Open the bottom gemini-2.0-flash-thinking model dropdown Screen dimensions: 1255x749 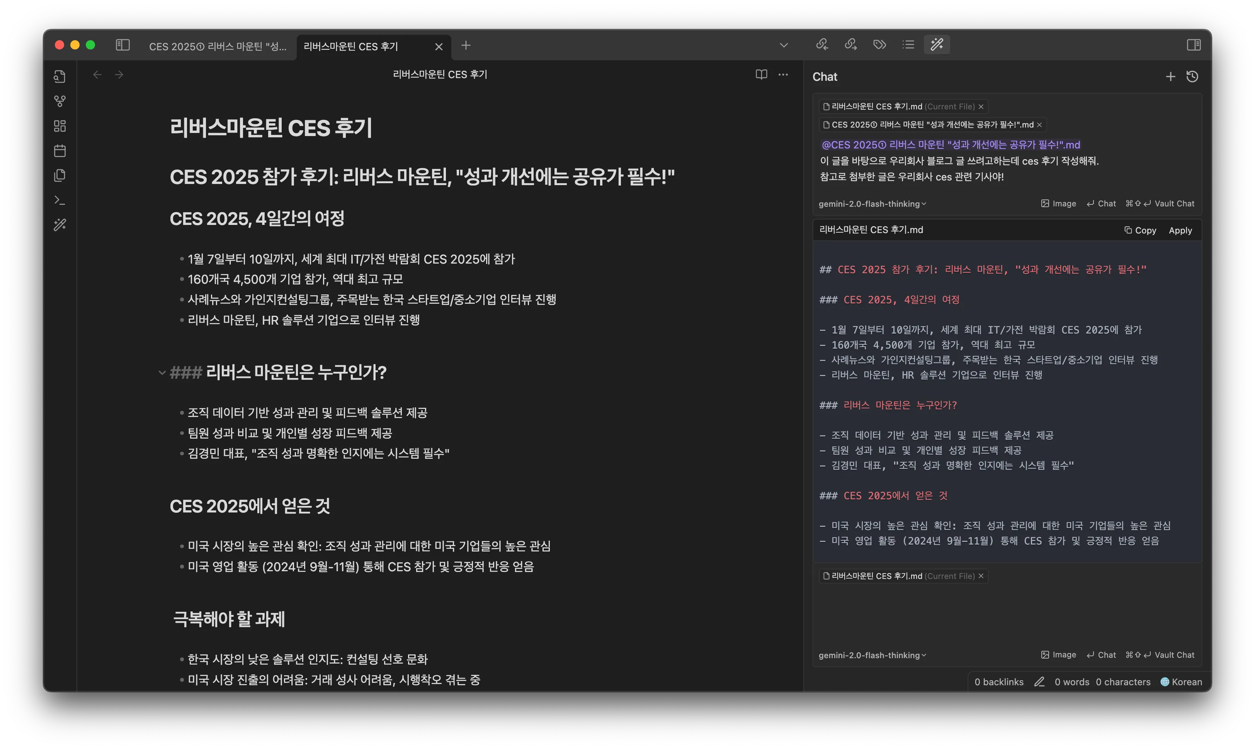872,655
